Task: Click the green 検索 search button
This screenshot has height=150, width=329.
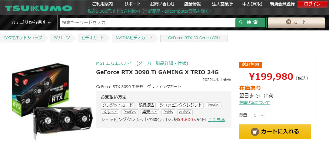Action: (251, 23)
